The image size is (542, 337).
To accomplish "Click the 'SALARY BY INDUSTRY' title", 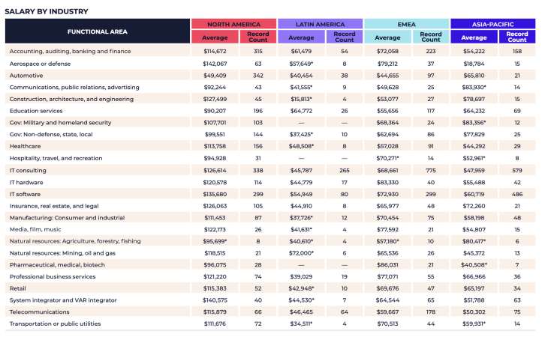I will pyautogui.click(x=47, y=11).
